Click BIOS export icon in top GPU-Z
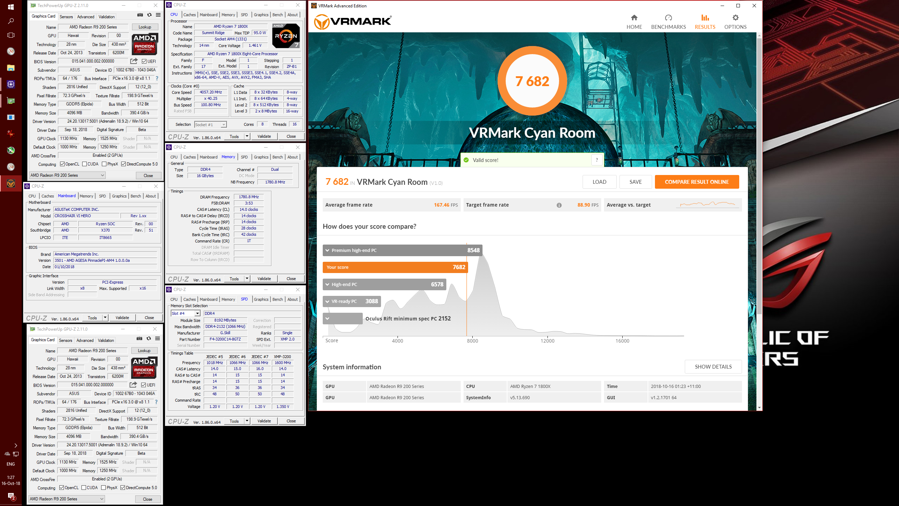Viewport: 899px width, 506px height. click(x=134, y=61)
